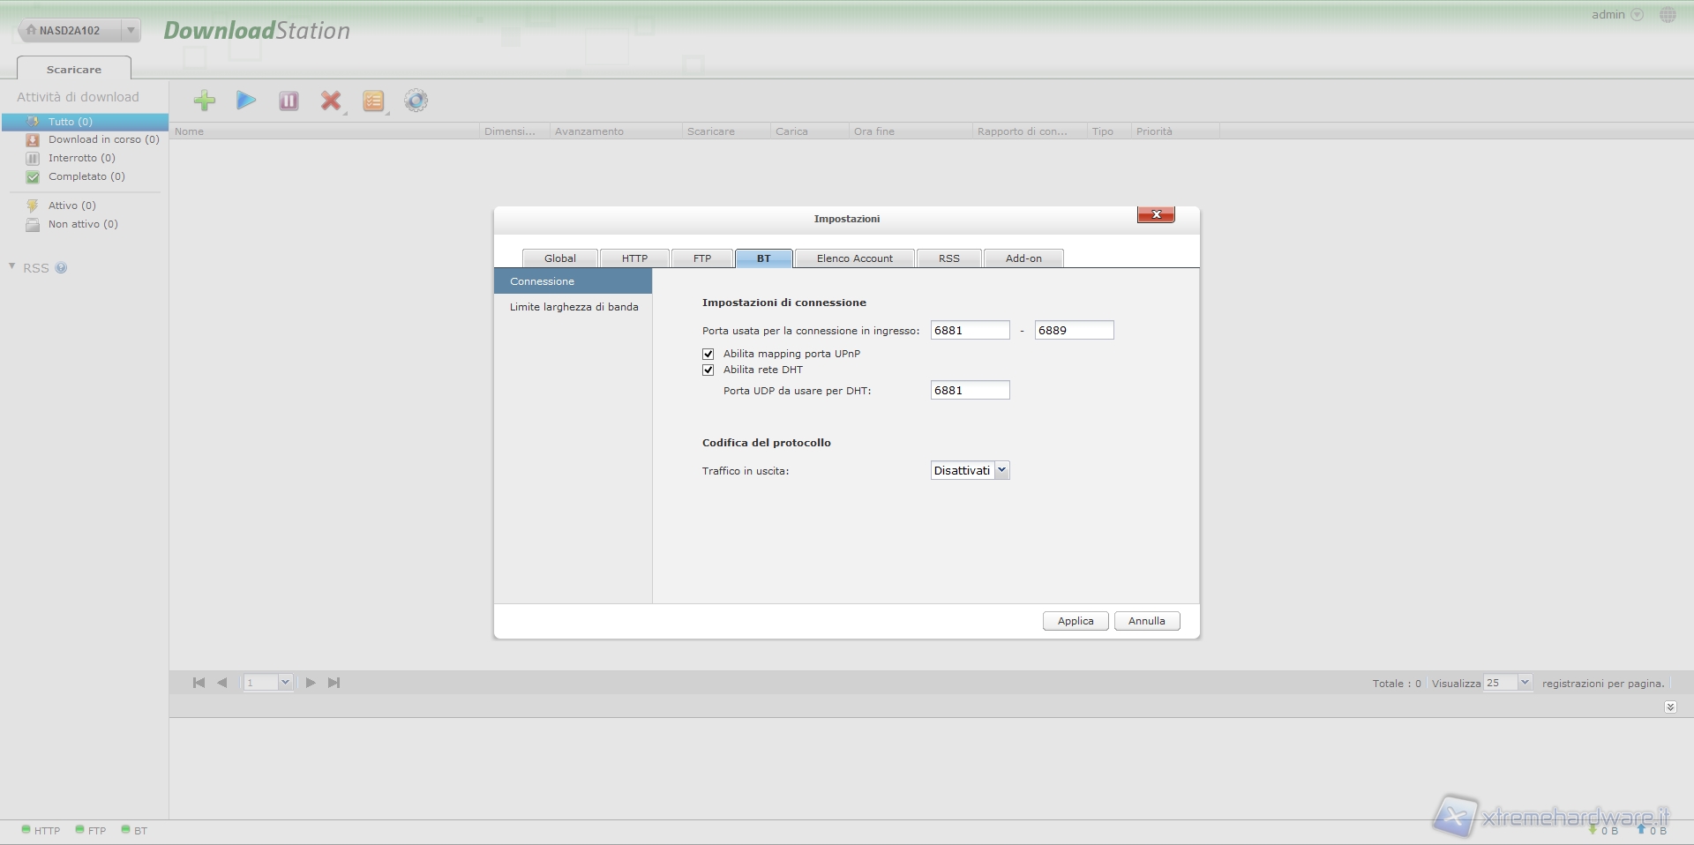Viewport: 1694px width, 845px height.
Task: Open the settings gear icon in toolbar
Action: pos(416,101)
